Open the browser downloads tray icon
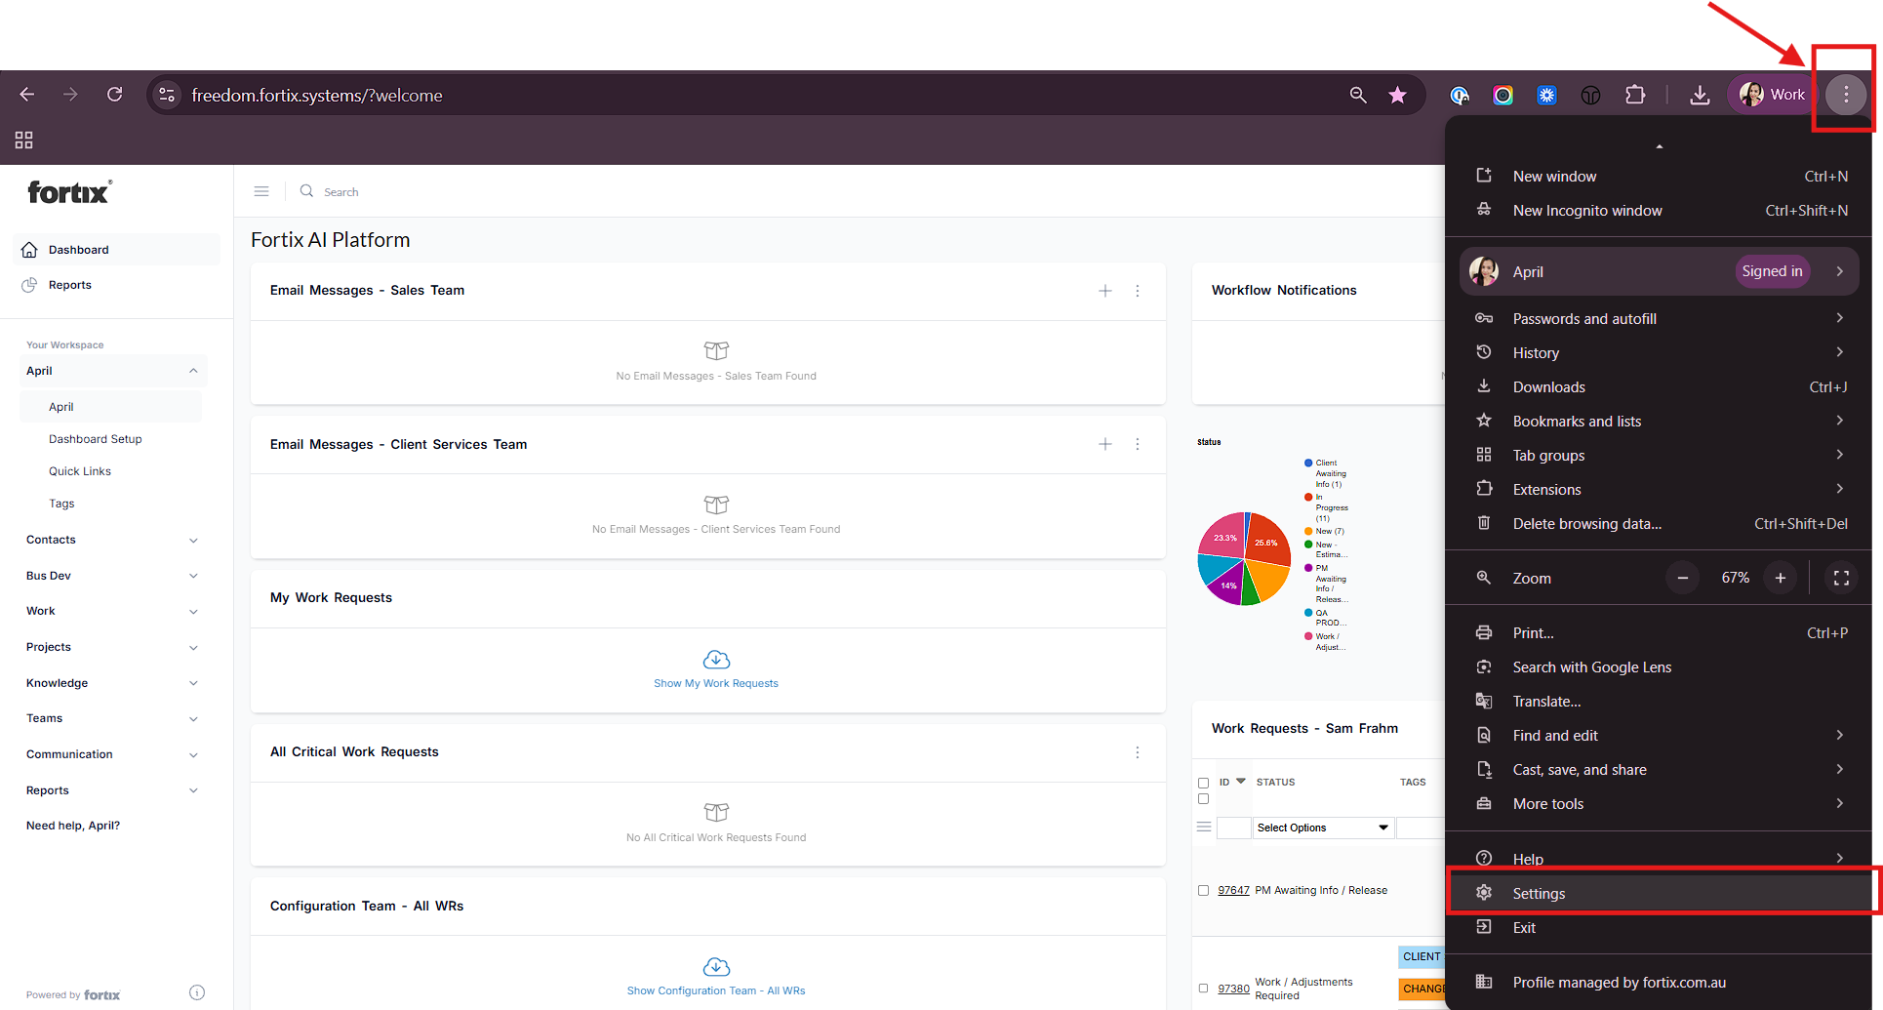The width and height of the screenshot is (1883, 1010). pos(1700,95)
